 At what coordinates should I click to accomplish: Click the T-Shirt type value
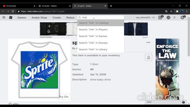94,64
